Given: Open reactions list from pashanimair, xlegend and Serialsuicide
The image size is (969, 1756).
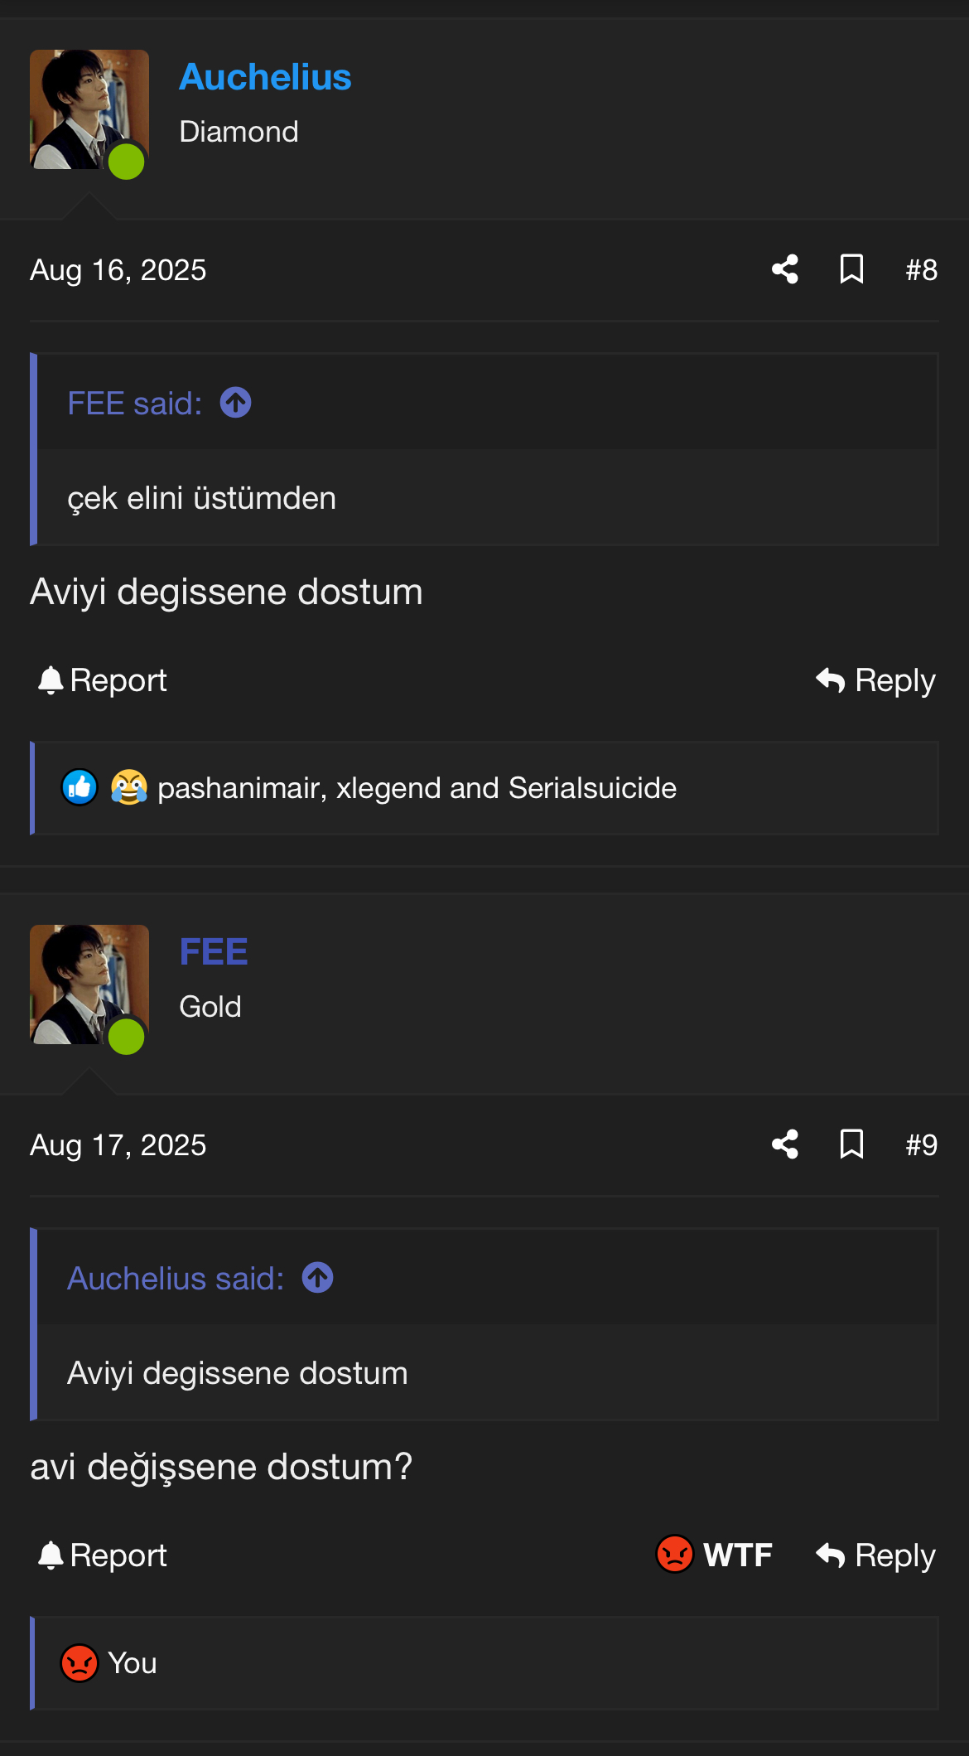Looking at the screenshot, I should (x=417, y=788).
